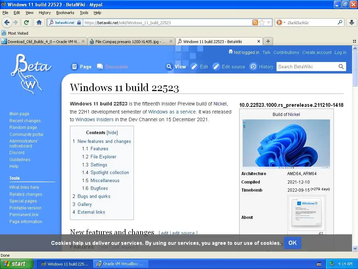Screen dimensions: 358x269
Task: Open the Bookmarks menu
Action: click(65, 13)
